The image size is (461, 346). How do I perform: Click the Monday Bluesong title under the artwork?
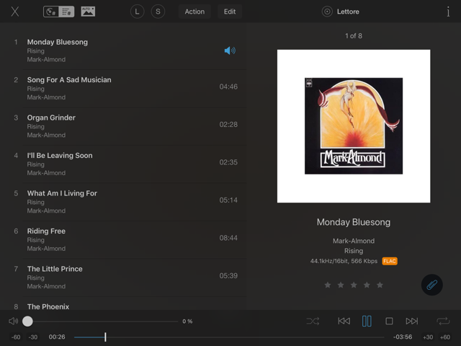tap(354, 222)
